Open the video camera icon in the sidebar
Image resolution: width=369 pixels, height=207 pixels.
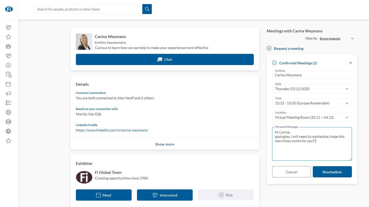[x=8, y=122]
